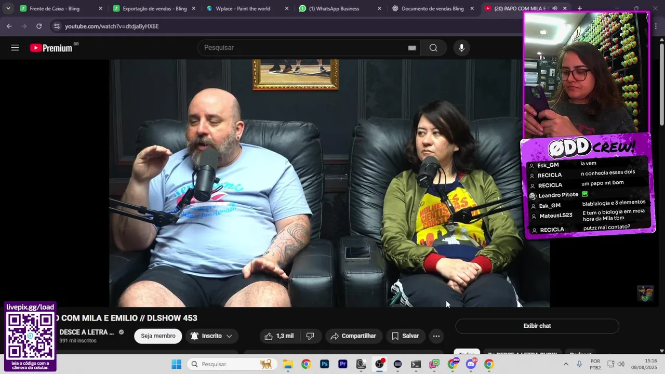
Task: Click Seja membro button
Action: [158, 336]
